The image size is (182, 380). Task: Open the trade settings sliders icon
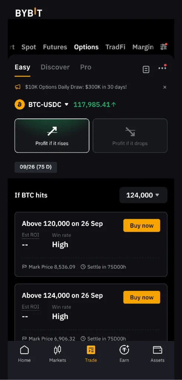point(164,47)
